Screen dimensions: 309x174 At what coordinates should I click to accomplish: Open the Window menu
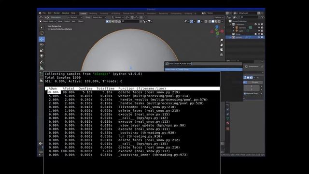coord(66,13)
